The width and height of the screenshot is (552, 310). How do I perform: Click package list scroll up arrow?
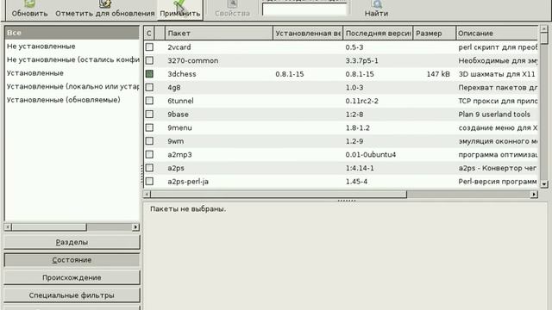544,28
